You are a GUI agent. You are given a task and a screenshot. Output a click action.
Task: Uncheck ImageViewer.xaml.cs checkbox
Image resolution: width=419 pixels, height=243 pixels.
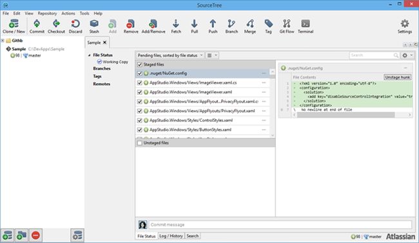(139, 83)
